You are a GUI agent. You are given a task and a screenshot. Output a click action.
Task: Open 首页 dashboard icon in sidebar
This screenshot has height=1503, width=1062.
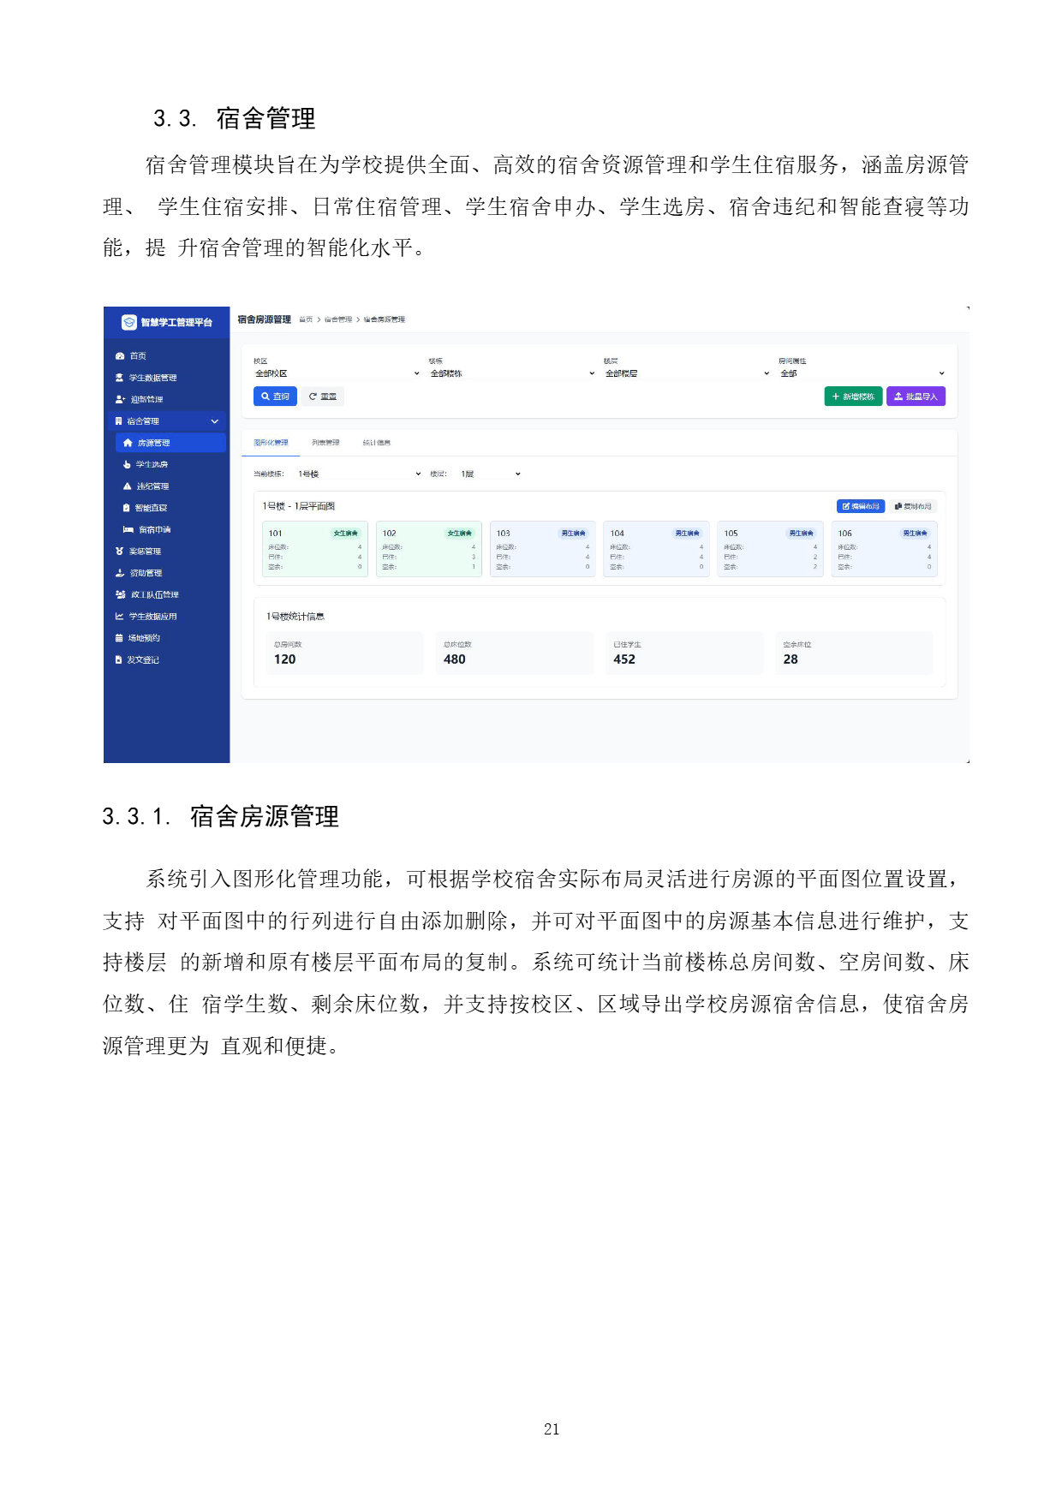point(120,355)
